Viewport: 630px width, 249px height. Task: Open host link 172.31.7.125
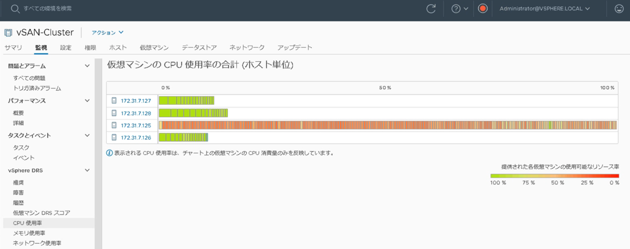coord(136,125)
